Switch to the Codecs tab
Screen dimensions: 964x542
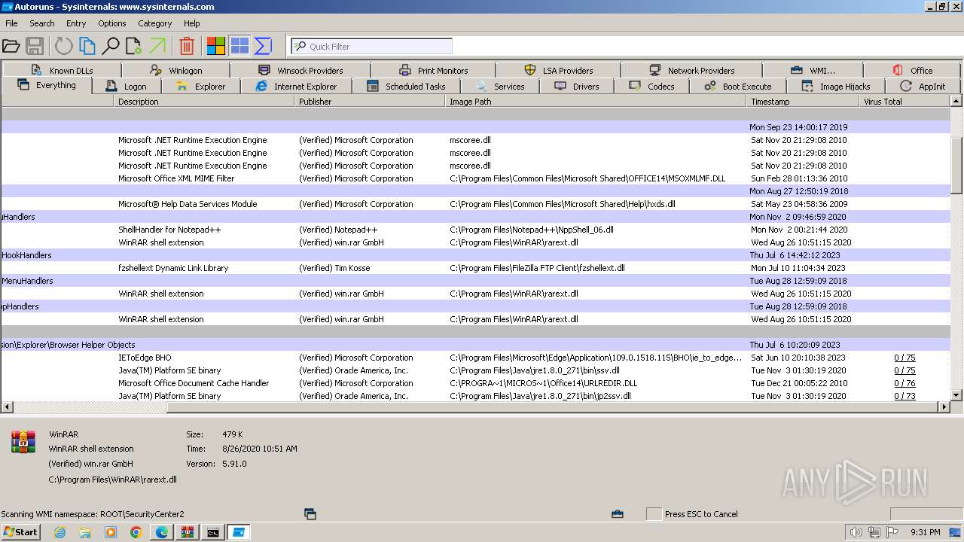tap(651, 86)
